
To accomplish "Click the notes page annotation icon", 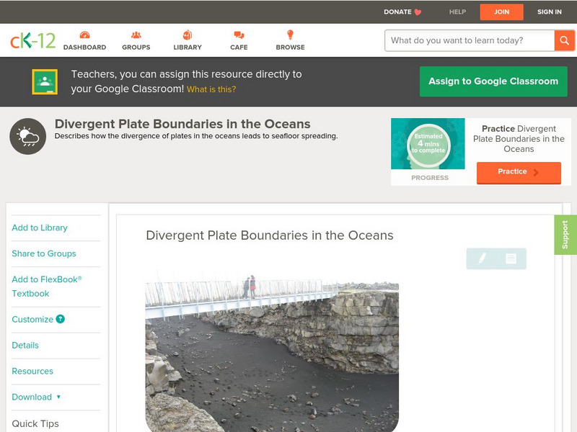I will point(511,258).
